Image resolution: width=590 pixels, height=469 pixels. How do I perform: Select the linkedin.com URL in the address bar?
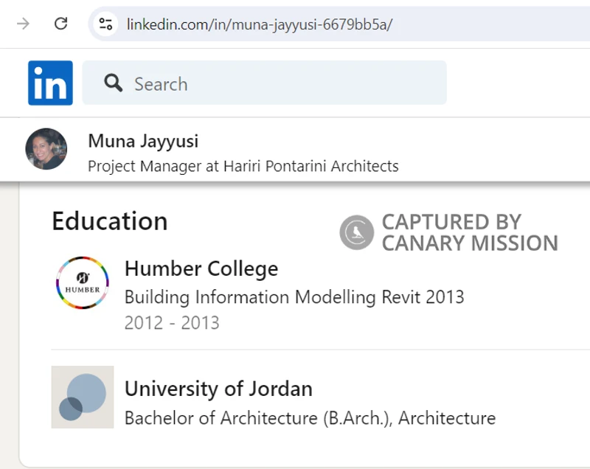(x=260, y=24)
